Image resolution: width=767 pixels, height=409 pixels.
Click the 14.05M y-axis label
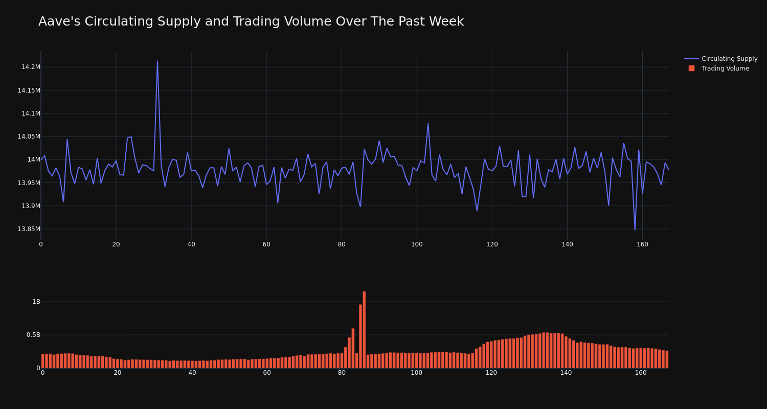coord(29,137)
